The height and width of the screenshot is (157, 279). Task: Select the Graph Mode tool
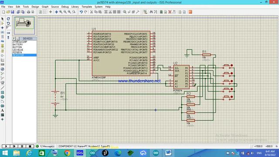click(2, 60)
